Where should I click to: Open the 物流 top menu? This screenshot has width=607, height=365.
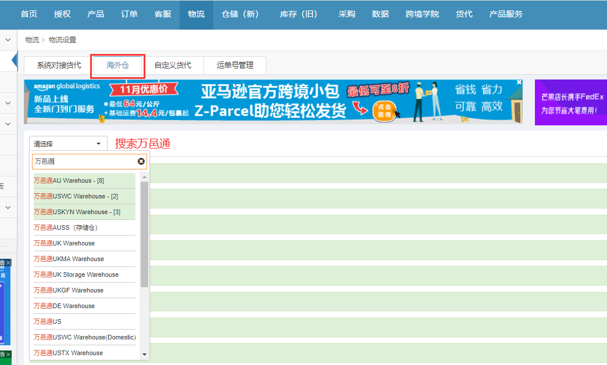197,15
